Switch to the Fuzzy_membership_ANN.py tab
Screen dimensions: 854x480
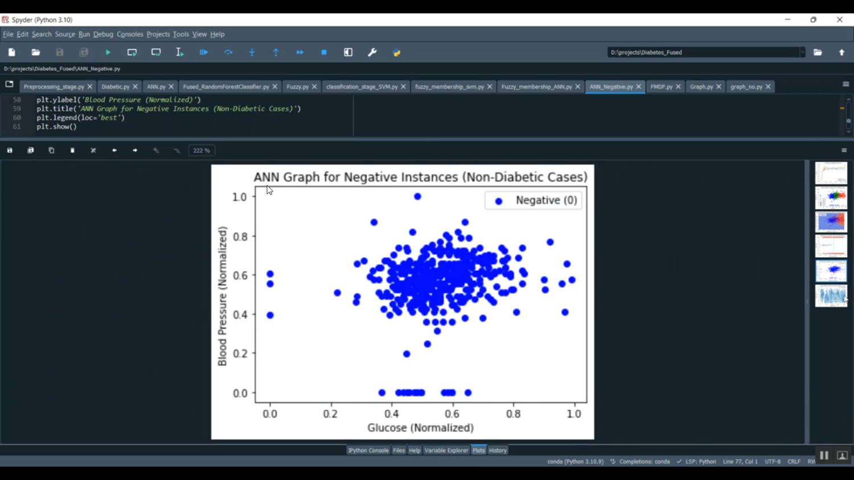tap(536, 87)
